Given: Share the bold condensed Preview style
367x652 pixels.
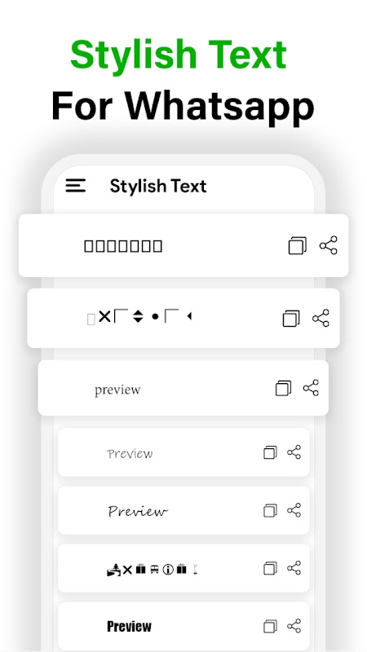Looking at the screenshot, I should 294,626.
